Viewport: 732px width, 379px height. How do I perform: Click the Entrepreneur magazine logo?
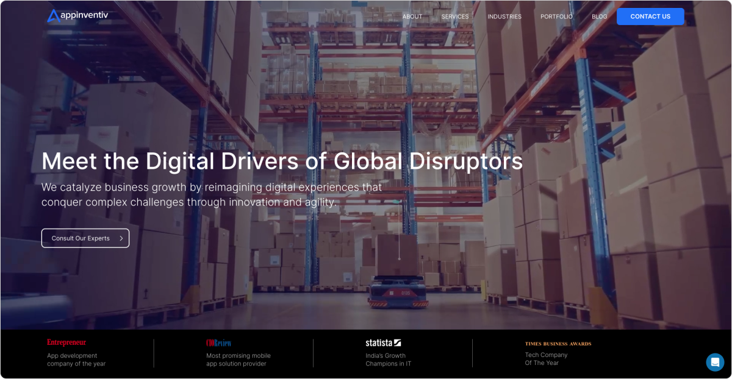point(66,342)
